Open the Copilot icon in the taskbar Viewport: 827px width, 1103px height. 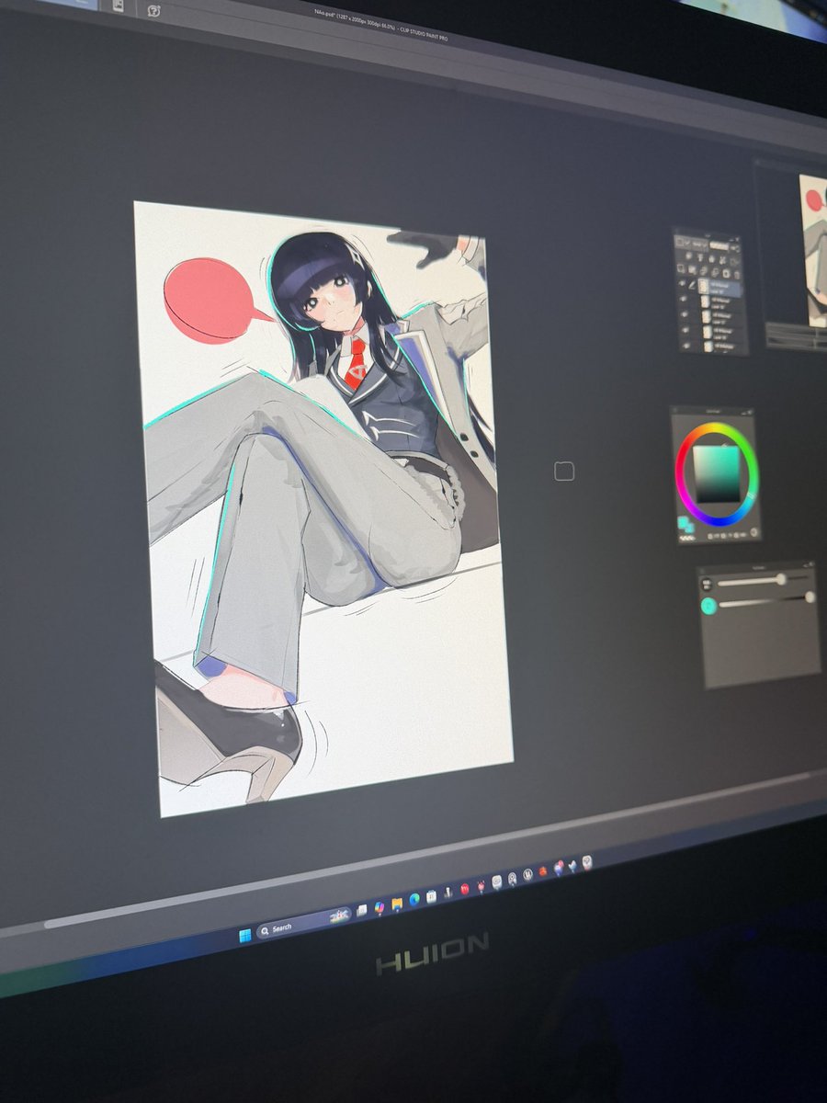click(380, 908)
